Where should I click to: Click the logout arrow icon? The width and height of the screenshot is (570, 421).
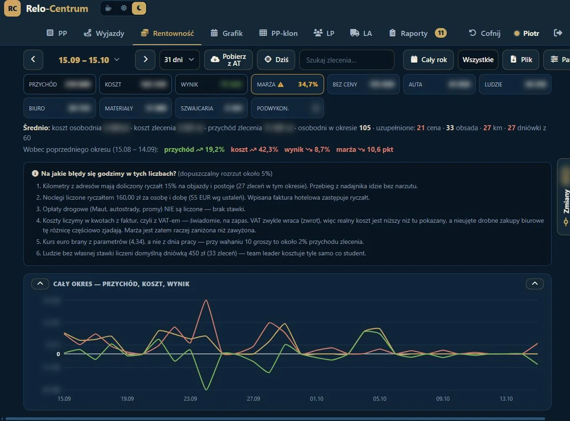click(558, 33)
